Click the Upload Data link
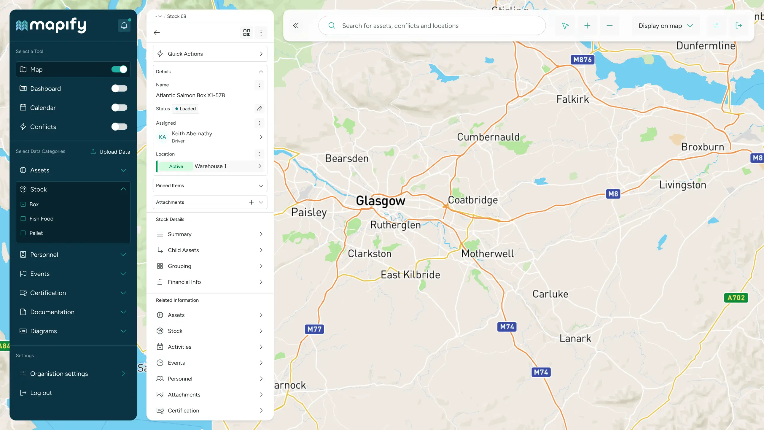 click(110, 152)
